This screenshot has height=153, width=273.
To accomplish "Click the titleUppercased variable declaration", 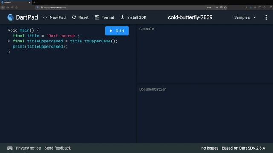I will click(45, 41).
